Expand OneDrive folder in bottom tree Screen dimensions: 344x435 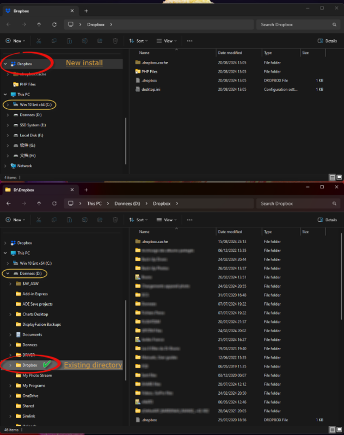coord(10,396)
